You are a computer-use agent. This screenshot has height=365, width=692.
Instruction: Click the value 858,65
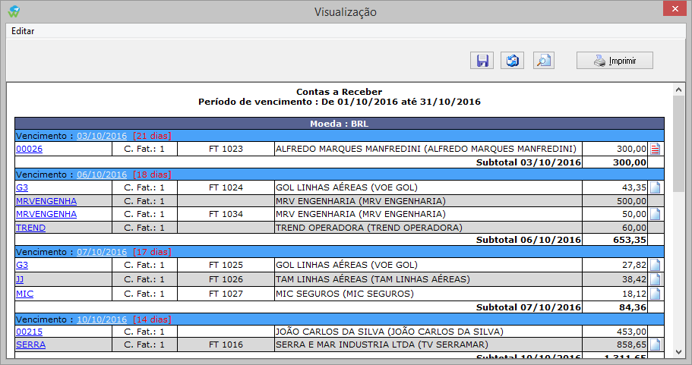tap(631, 345)
